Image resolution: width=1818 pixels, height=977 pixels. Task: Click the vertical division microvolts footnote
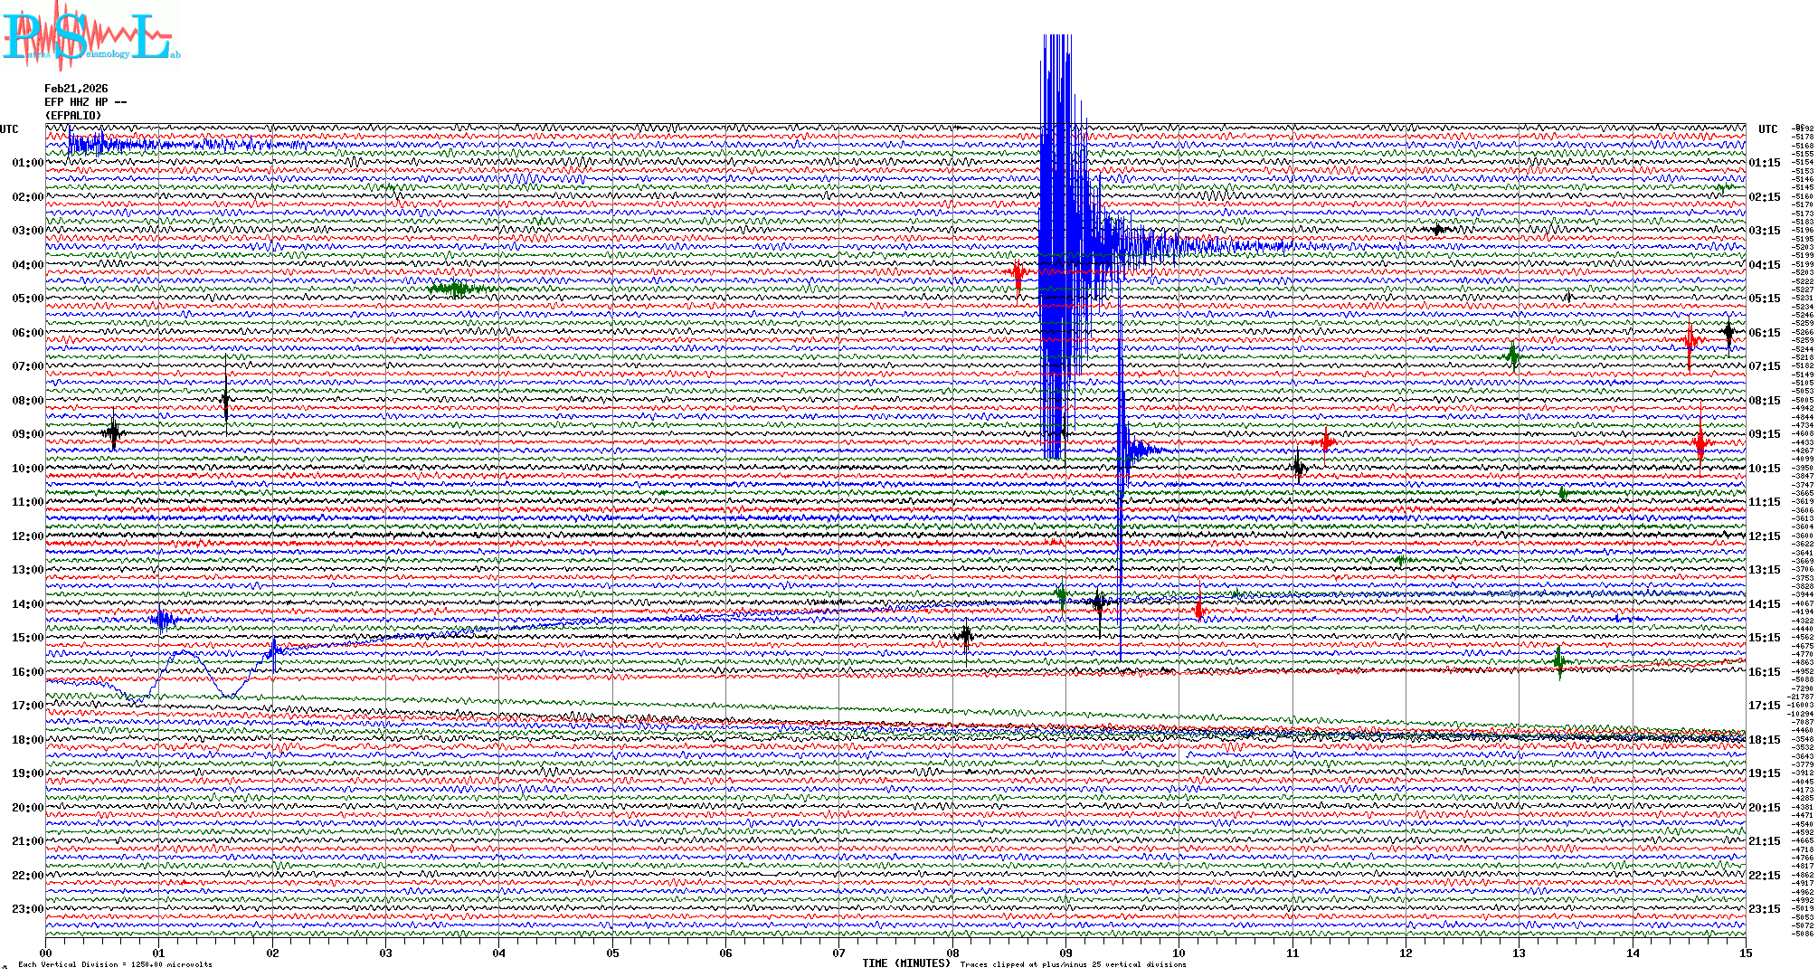click(x=115, y=965)
